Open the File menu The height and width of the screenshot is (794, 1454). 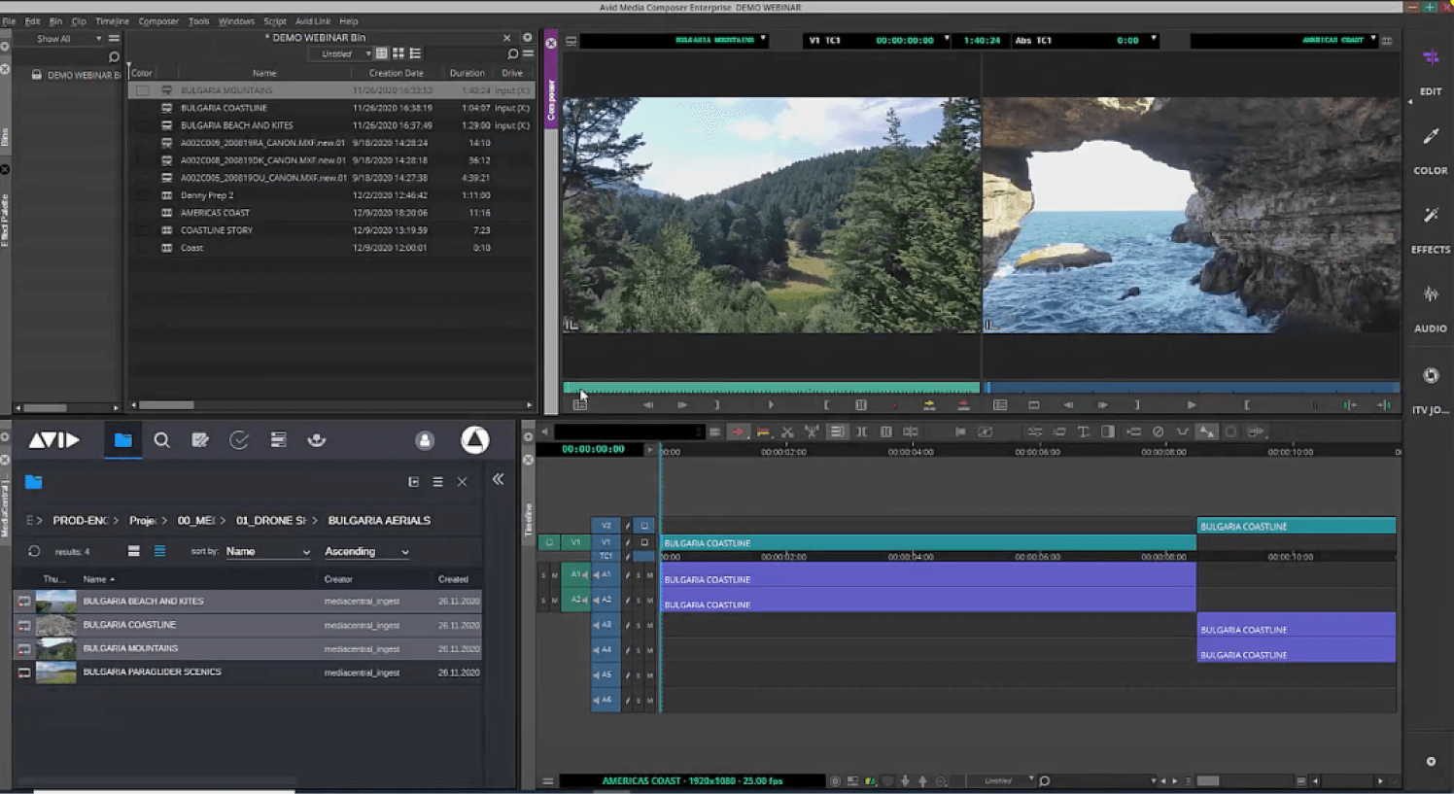pyautogui.click(x=9, y=20)
